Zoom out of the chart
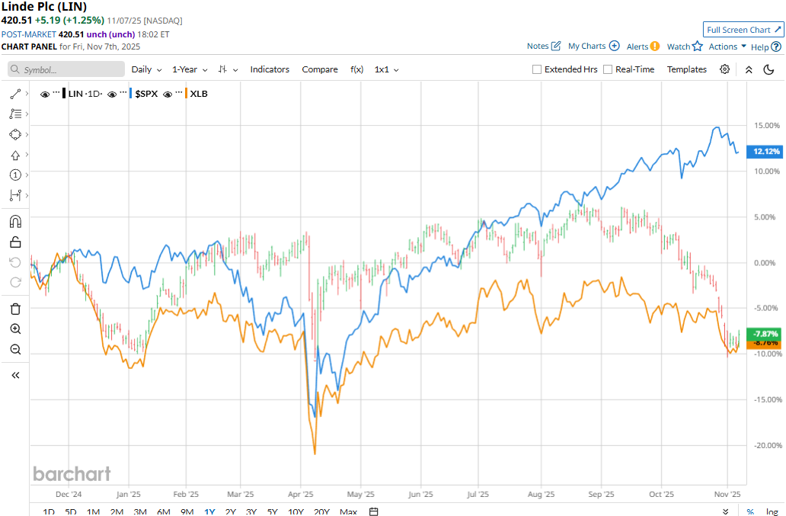This screenshot has height=516, width=786. (x=15, y=349)
